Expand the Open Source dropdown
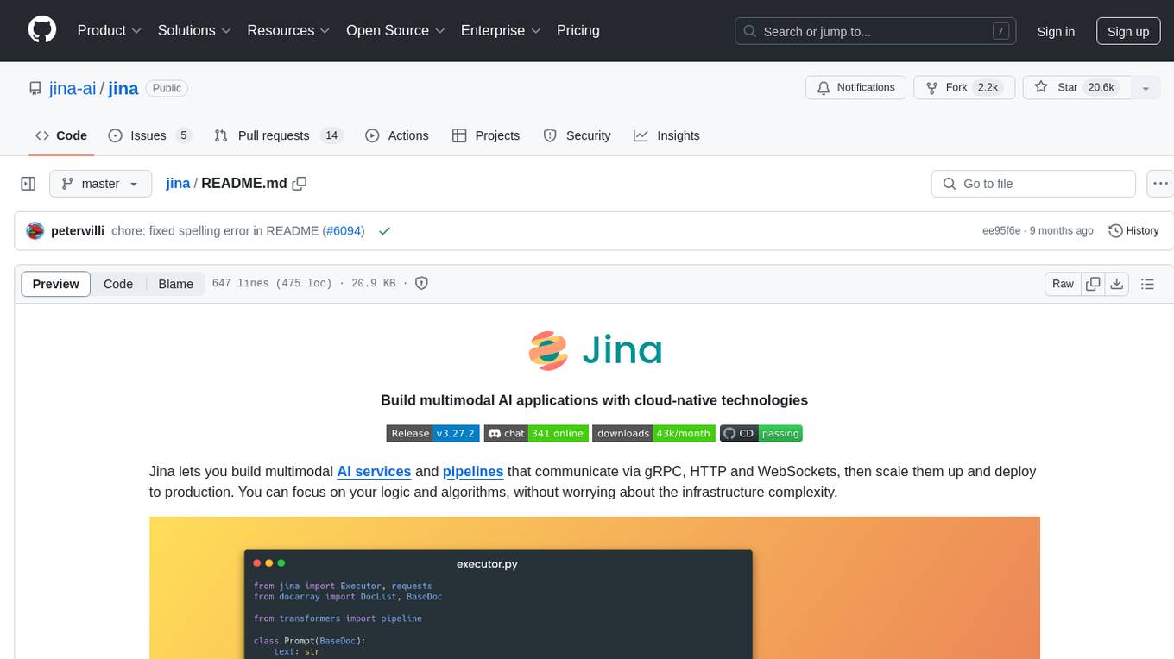 [395, 30]
